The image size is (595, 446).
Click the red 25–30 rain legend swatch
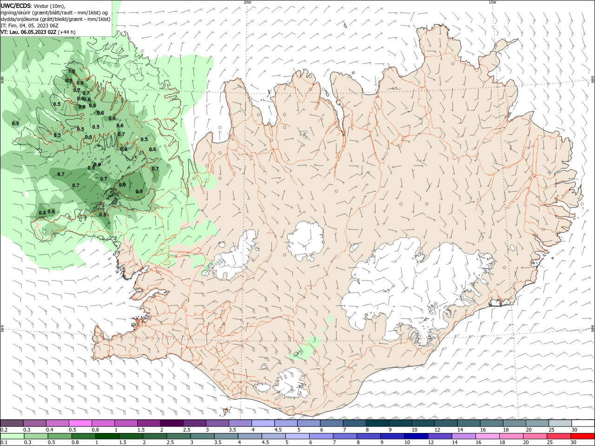[x=558, y=436]
